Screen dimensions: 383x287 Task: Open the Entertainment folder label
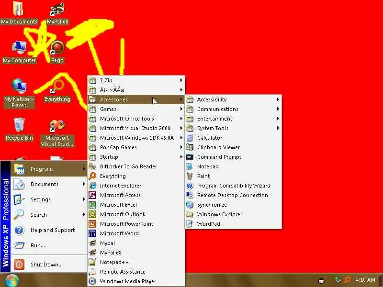[x=214, y=119]
